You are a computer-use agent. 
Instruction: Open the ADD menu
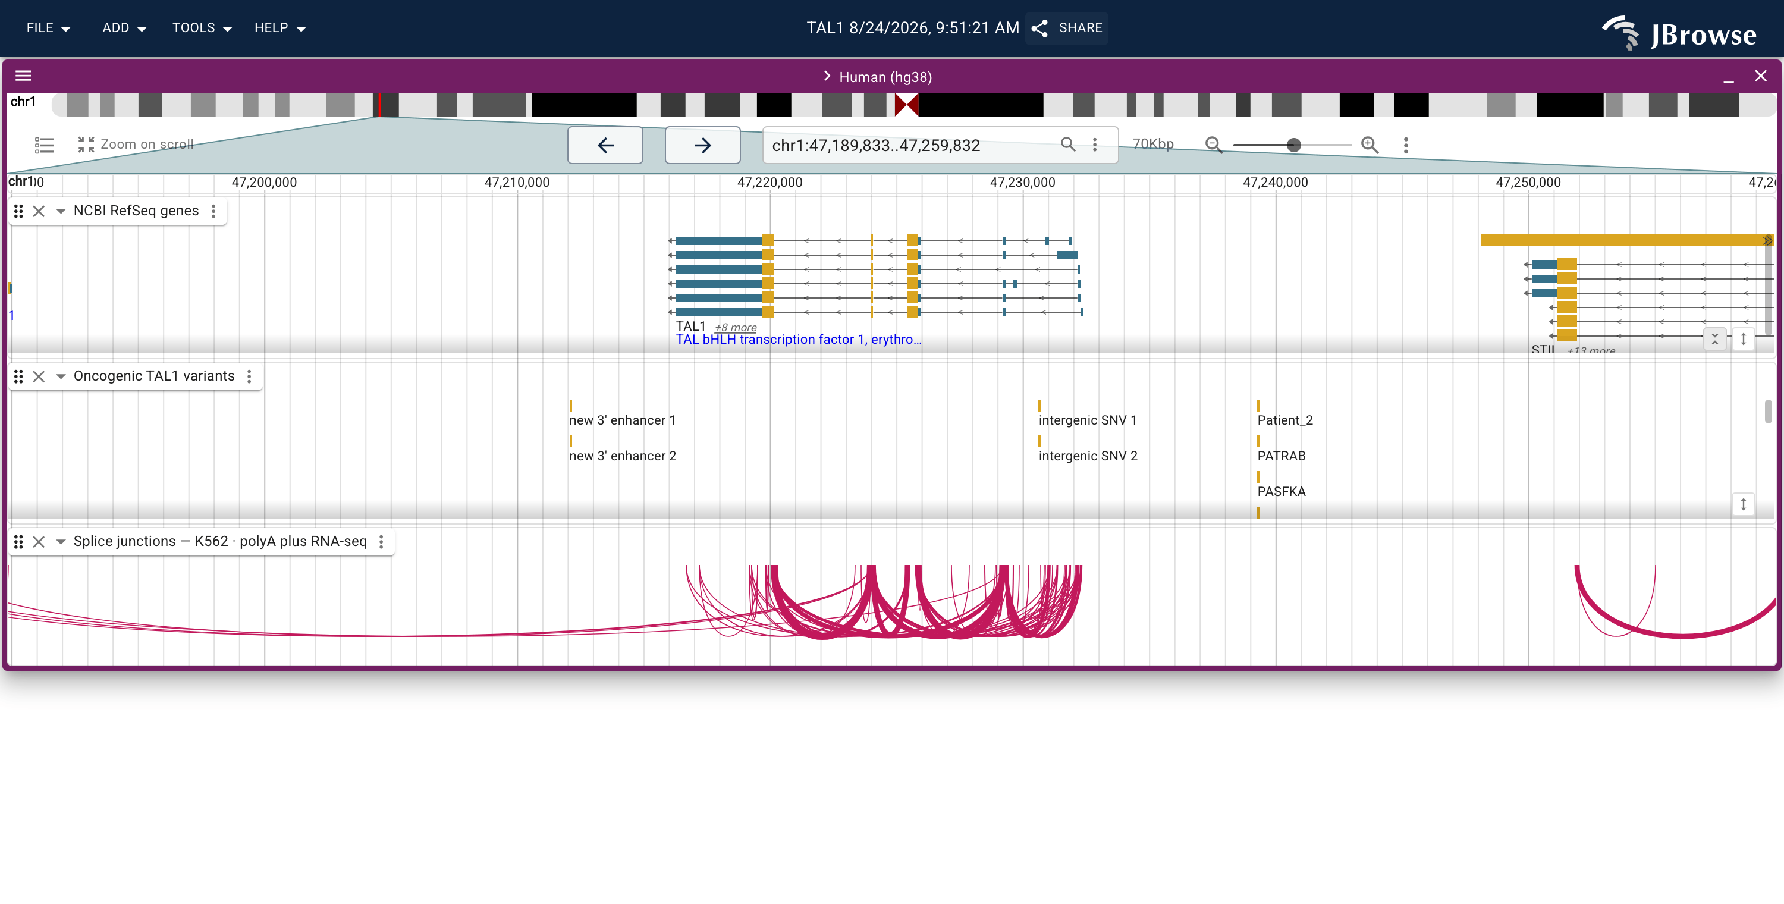(x=124, y=28)
